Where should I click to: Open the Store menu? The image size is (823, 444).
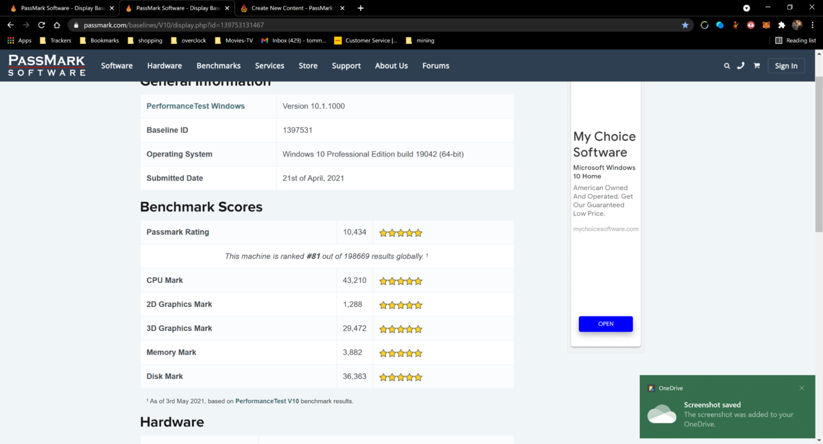click(308, 66)
